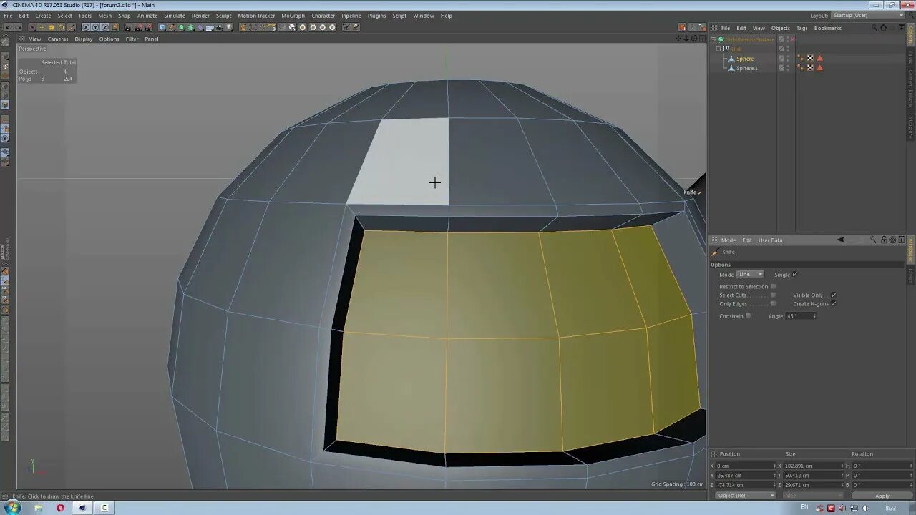Screen dimensions: 916x515
Task: Enable Select Cuts checkbox
Action: 773,295
